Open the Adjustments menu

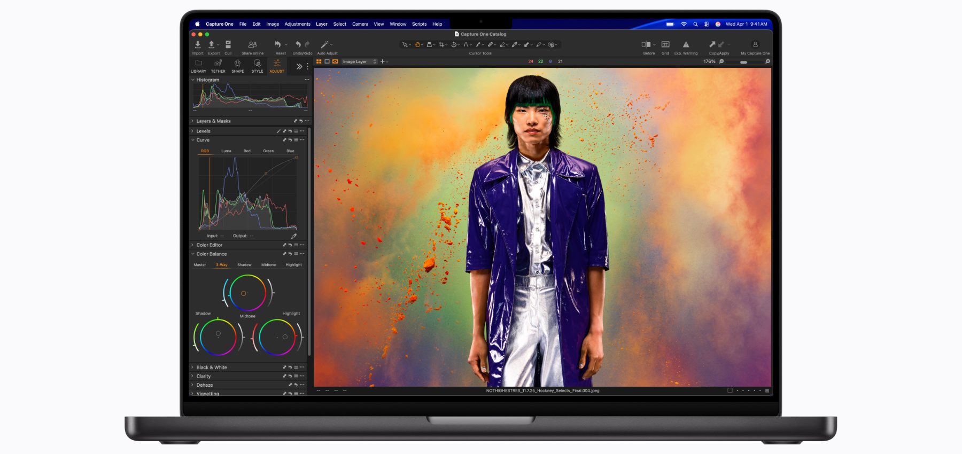[297, 24]
